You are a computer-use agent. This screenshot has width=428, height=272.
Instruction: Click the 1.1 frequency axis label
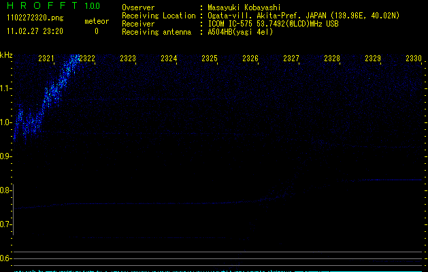pos(6,88)
